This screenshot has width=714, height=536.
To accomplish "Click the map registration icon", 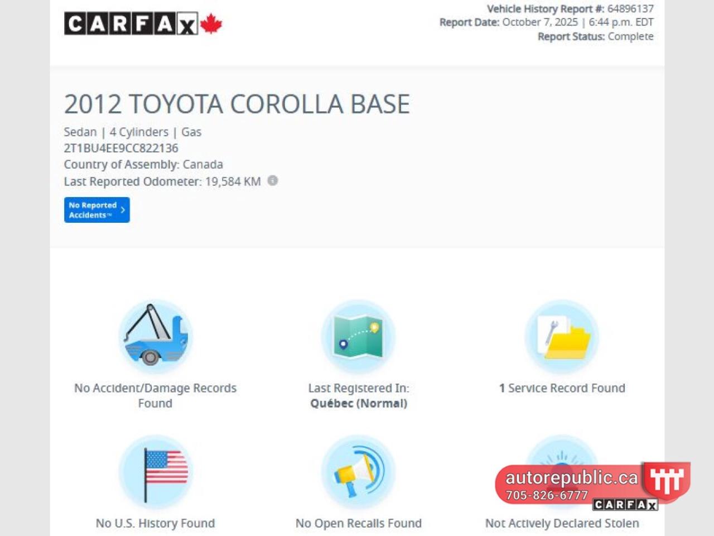I will [x=358, y=337].
